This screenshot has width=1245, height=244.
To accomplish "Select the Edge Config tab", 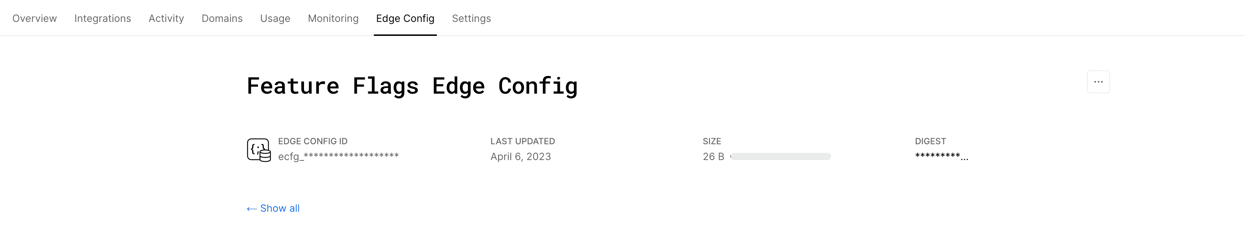I will (405, 18).
